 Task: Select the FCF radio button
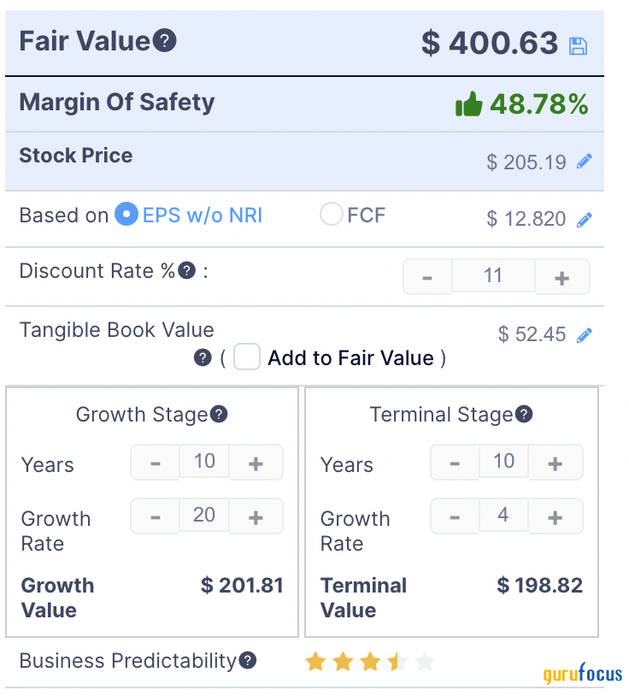[x=332, y=214]
